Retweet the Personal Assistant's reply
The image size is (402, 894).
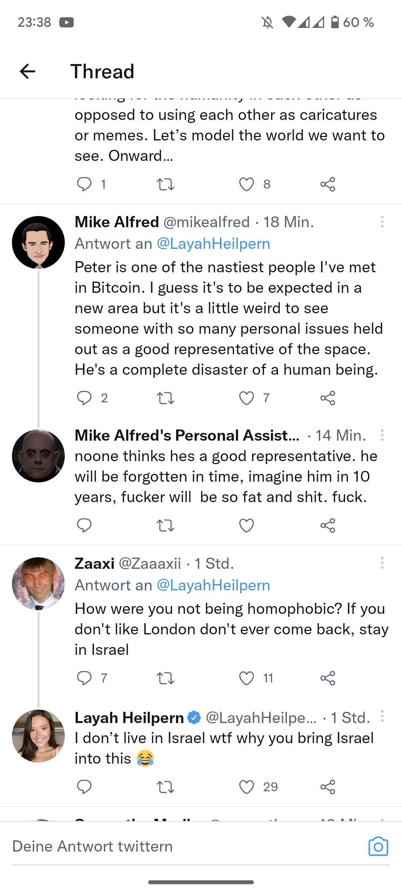click(x=165, y=525)
